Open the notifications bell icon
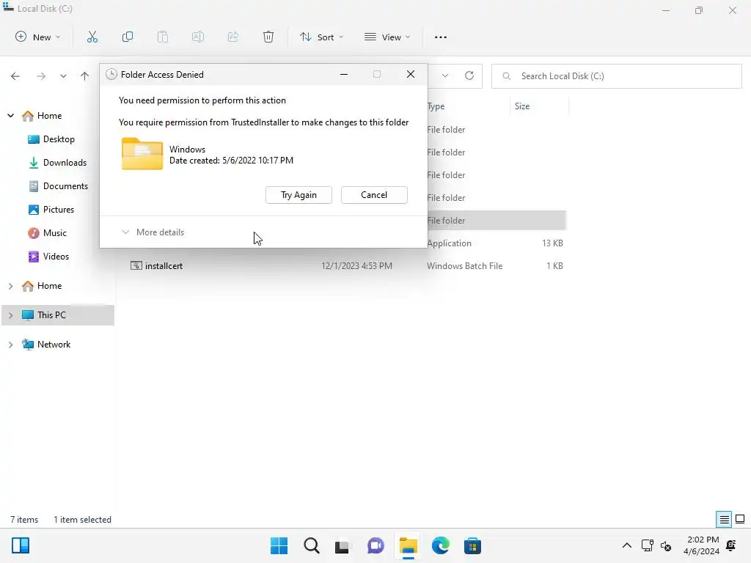Image resolution: width=751 pixels, height=563 pixels. (731, 545)
